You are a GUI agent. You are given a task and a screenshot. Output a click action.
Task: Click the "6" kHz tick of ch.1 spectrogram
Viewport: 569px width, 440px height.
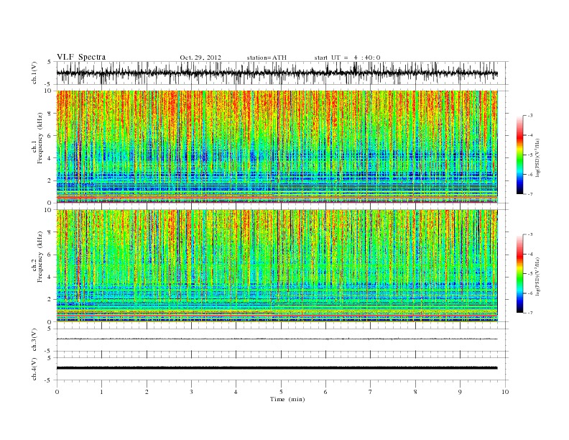click(50, 136)
